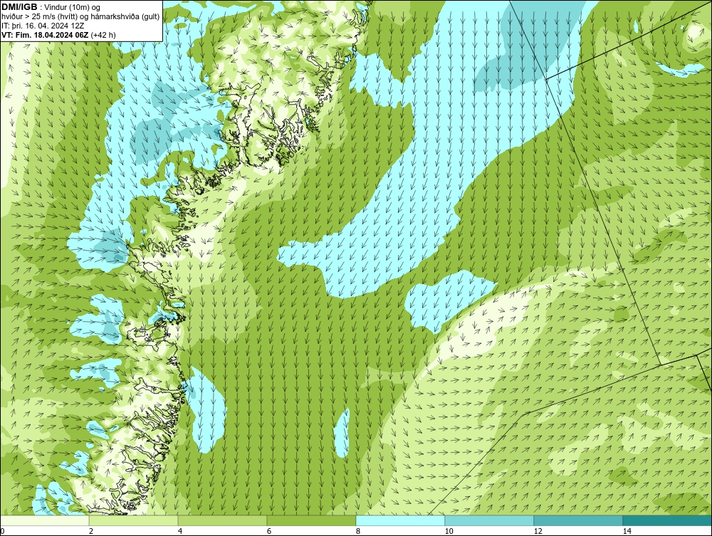Click the 4–6 m/s legend color swatch
Screen dimensions: 712x536
click(x=222, y=520)
